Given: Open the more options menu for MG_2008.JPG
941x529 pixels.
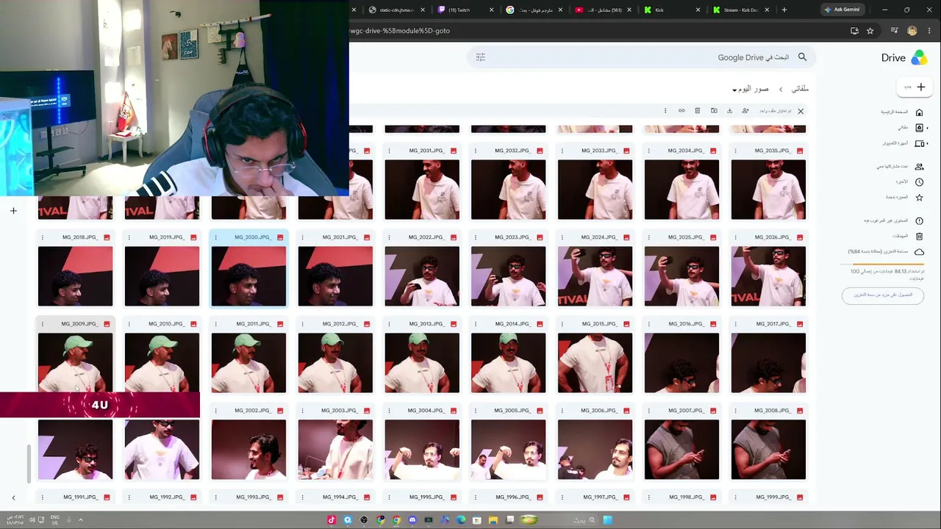Looking at the screenshot, I should 736,411.
